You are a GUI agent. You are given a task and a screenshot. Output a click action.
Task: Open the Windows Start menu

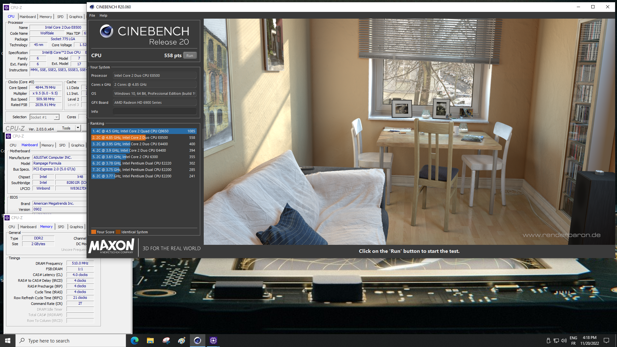pyautogui.click(x=8, y=341)
